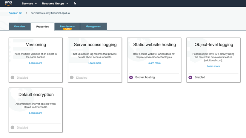The width and height of the screenshot is (246, 138).
Task: Click Learn more under Versioning
Action: click(36, 63)
